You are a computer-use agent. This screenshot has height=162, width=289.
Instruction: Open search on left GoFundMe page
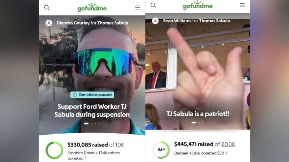[47, 8]
